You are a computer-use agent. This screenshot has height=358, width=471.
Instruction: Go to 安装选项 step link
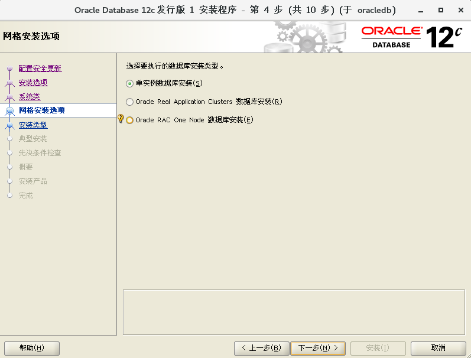[33, 83]
